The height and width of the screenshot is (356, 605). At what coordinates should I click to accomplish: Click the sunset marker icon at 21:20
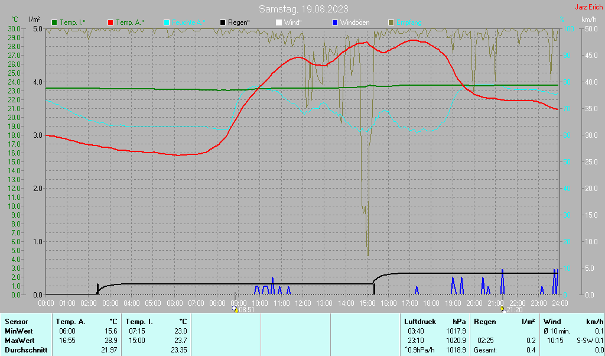pos(502,309)
